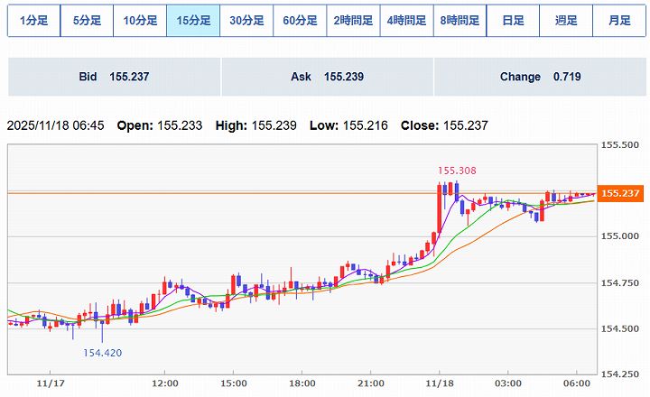
Task: Click the Ask 155.239 price cell
Action: 327,77
